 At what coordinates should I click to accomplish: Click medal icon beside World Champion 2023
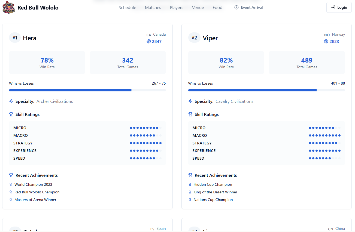(11, 184)
